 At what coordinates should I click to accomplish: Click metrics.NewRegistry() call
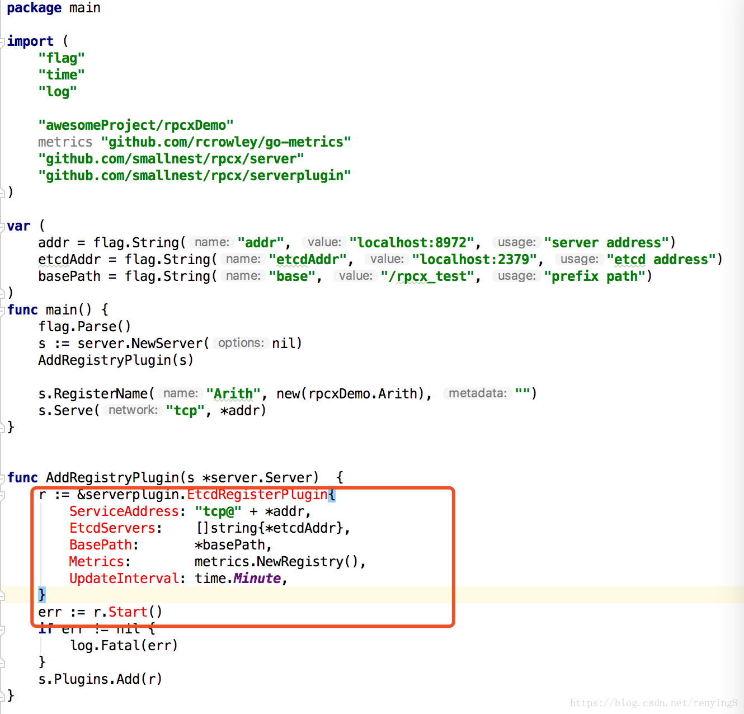[x=276, y=562]
